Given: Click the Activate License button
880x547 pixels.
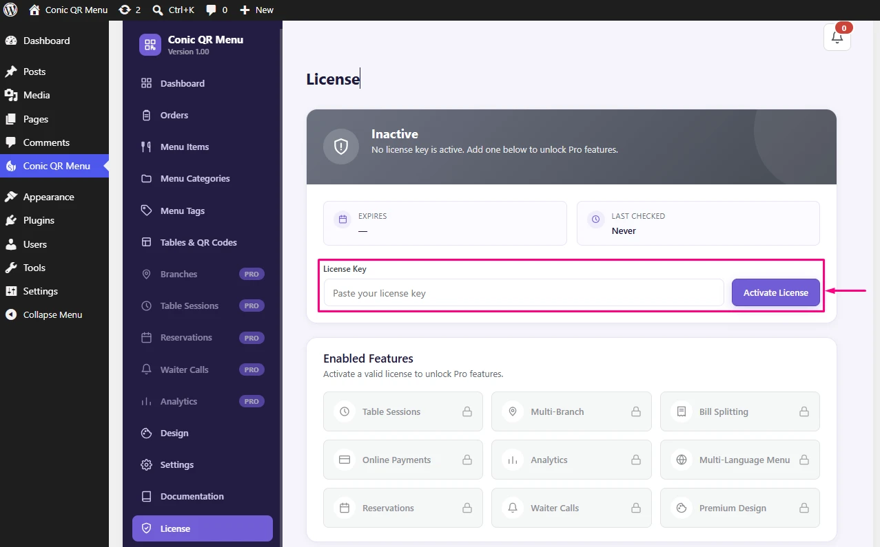Looking at the screenshot, I should (776, 292).
